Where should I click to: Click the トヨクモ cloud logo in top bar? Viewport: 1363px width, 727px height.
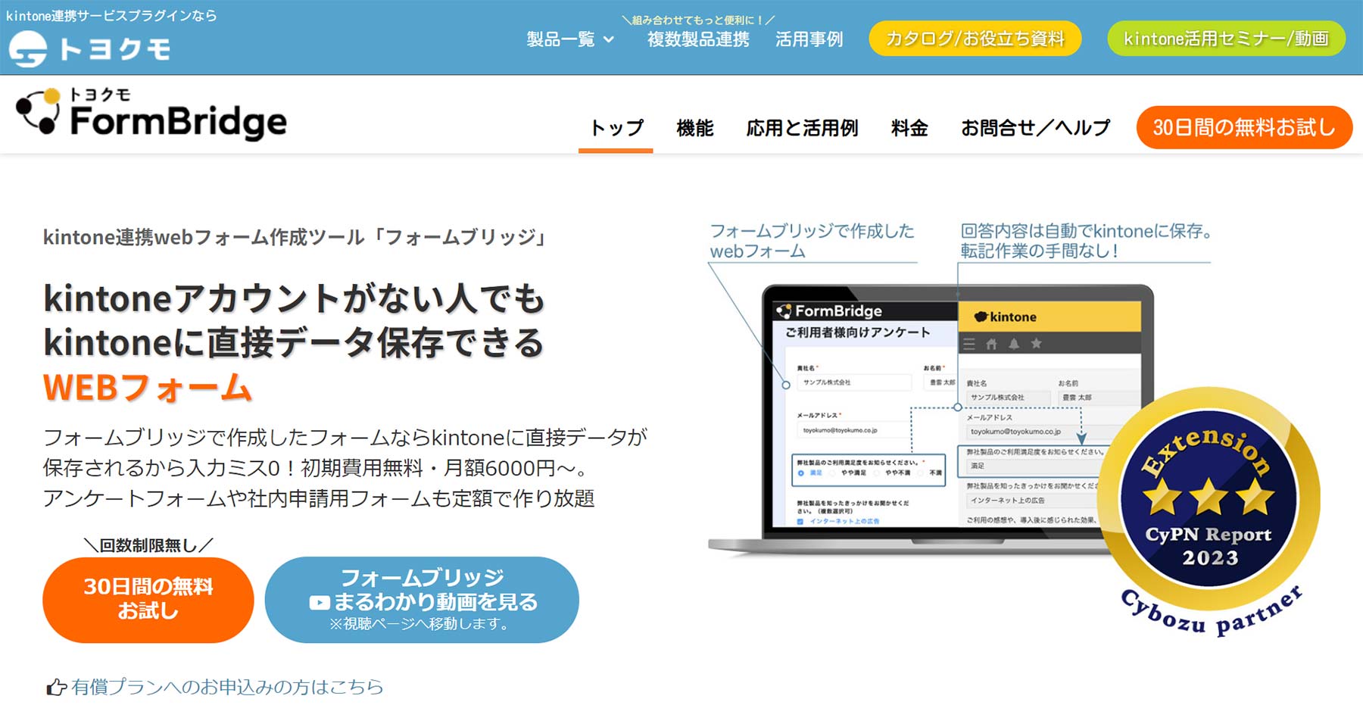click(x=89, y=49)
